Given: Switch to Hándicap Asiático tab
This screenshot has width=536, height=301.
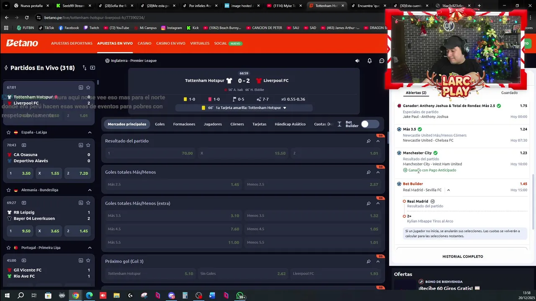Looking at the screenshot, I should click(x=290, y=124).
